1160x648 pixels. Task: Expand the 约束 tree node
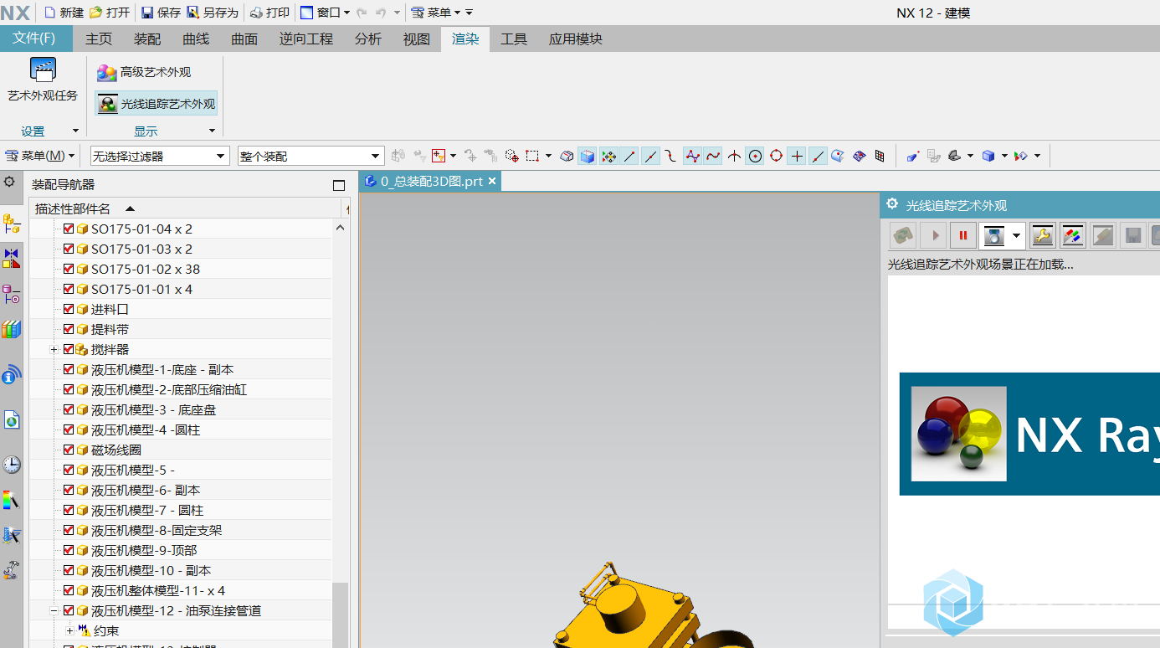point(69,630)
